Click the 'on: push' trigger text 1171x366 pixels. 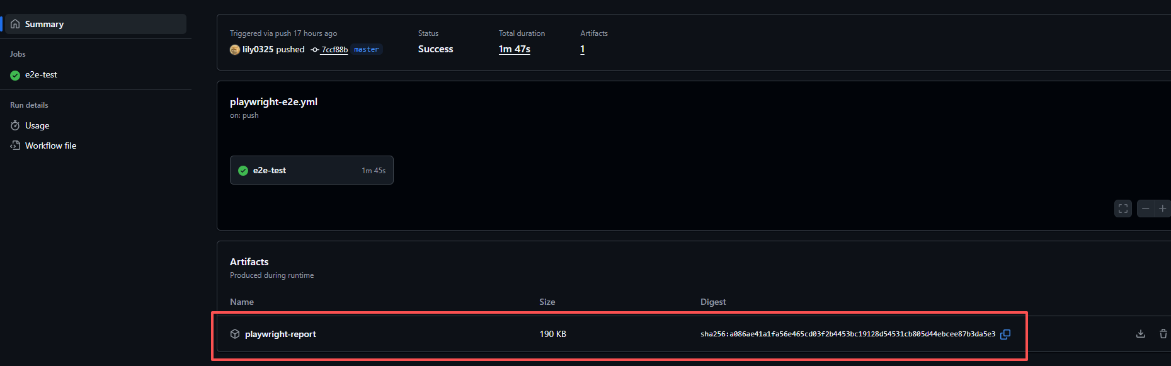tap(244, 115)
